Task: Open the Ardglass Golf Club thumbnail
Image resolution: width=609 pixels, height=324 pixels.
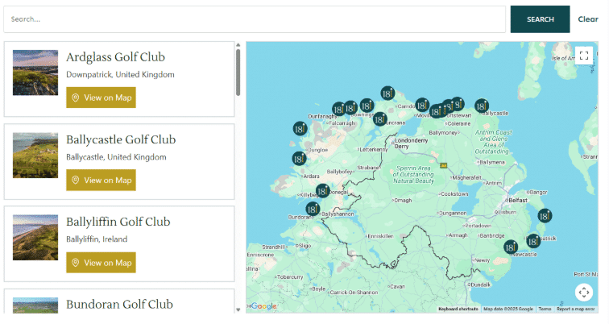Action: [x=35, y=73]
